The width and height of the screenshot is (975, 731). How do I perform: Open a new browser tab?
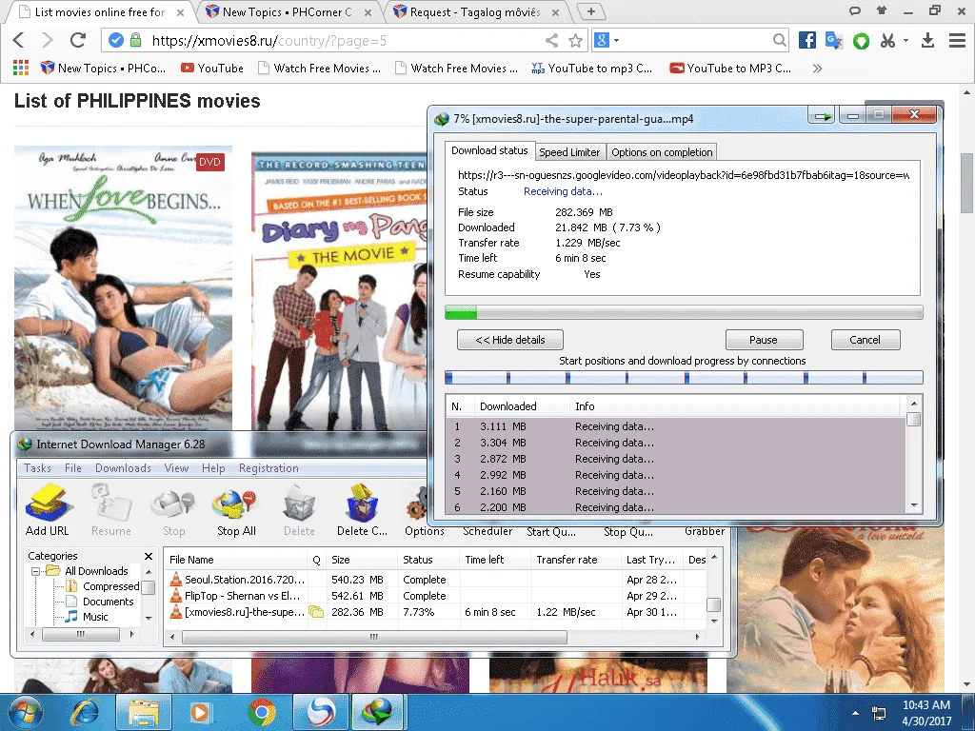click(x=590, y=11)
